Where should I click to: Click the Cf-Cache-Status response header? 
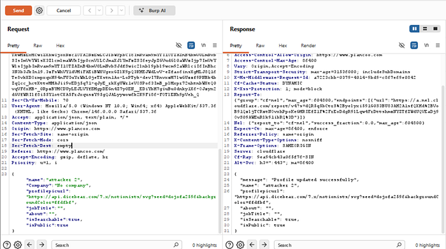tap(268, 83)
